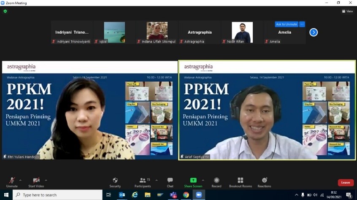
Task: Open volume control in system tray
Action: click(x=315, y=195)
